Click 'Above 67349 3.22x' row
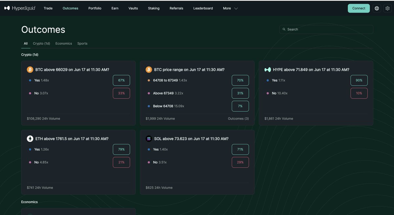 (168, 93)
